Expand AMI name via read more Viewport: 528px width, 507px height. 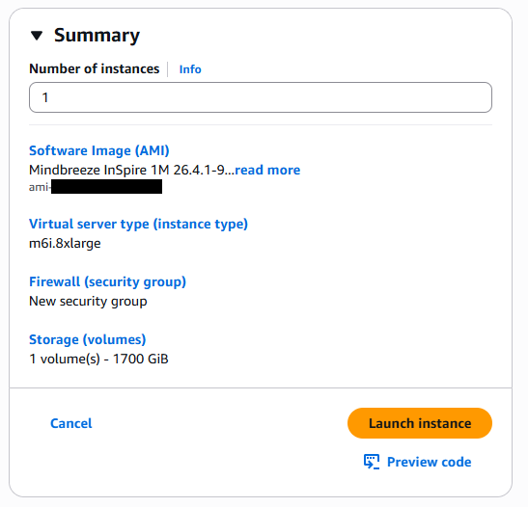pos(267,170)
